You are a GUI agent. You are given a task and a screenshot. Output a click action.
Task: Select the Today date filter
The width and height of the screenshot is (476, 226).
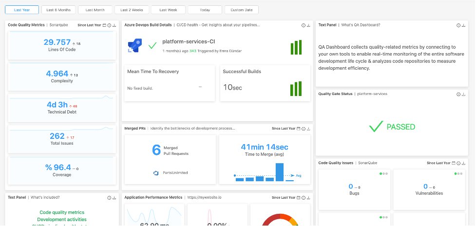click(x=205, y=10)
